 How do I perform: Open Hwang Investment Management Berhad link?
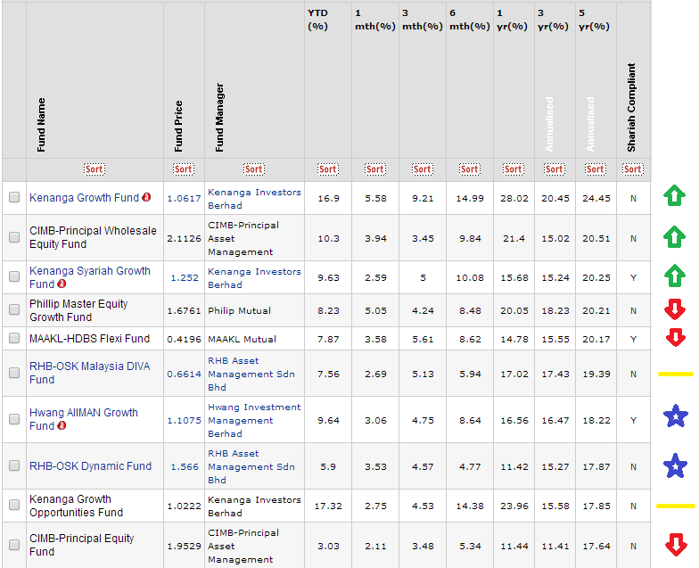[254, 421]
